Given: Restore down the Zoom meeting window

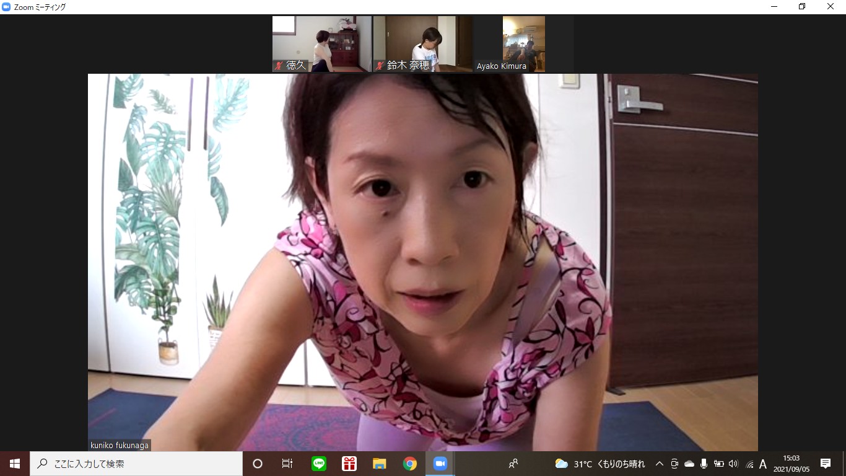Looking at the screenshot, I should 802,7.
